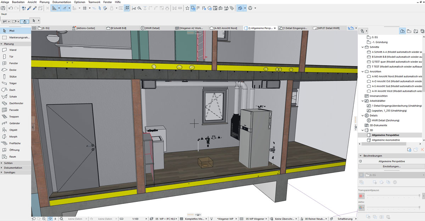
Task: Expand the Sonstiges toolbox section
Action: (16, 172)
